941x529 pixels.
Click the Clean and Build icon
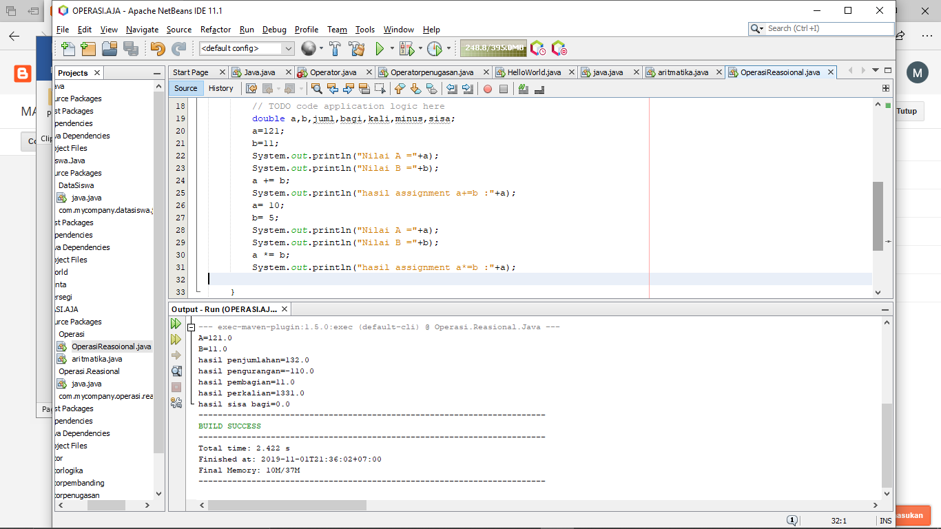click(357, 48)
